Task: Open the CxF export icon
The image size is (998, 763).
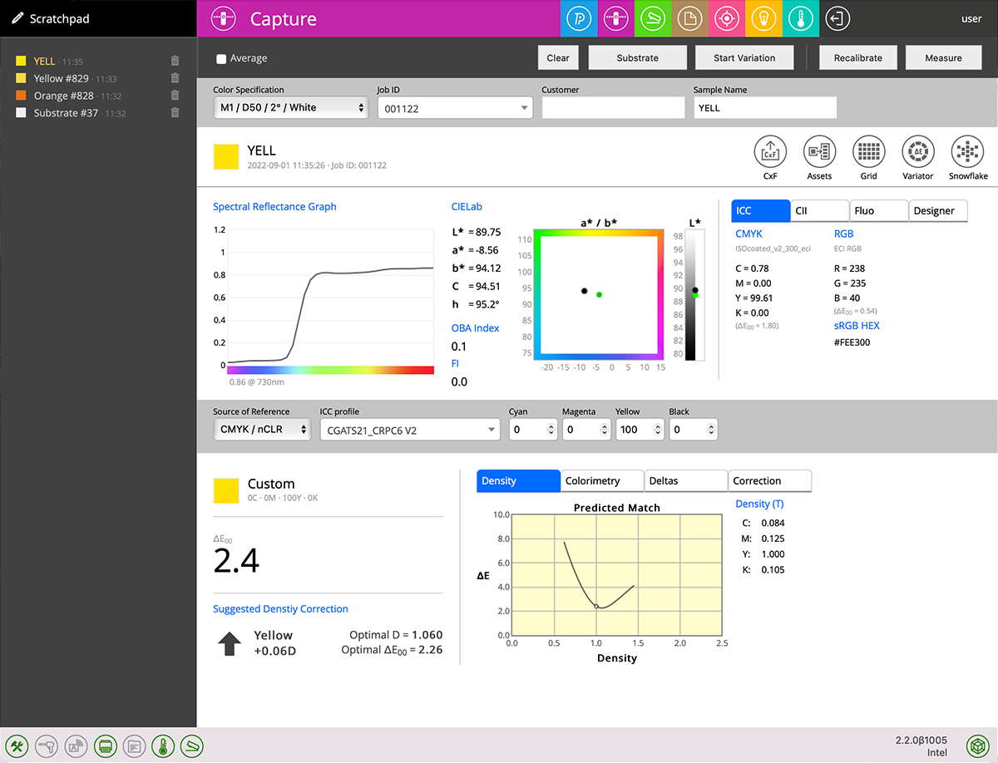Action: pyautogui.click(x=770, y=152)
